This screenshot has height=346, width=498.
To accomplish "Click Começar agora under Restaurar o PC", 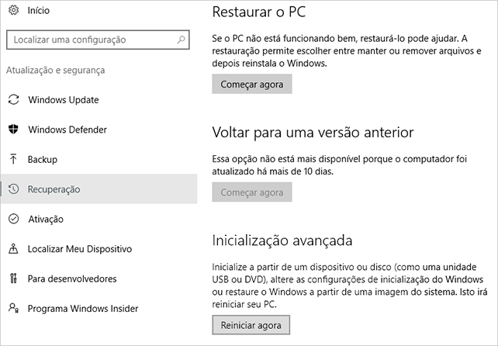I will [x=252, y=85].
